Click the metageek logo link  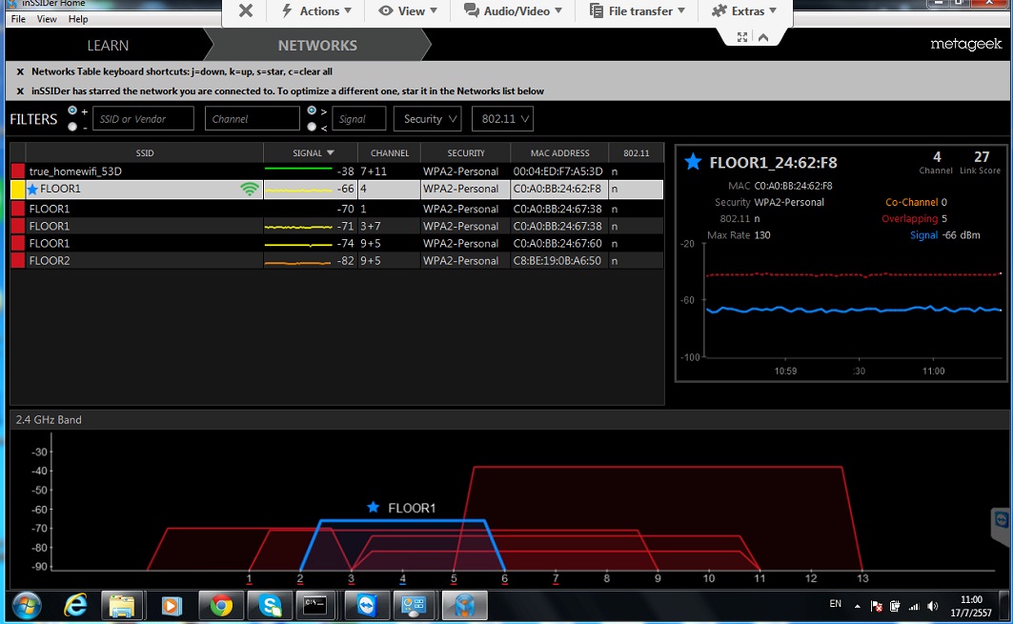pos(966,44)
